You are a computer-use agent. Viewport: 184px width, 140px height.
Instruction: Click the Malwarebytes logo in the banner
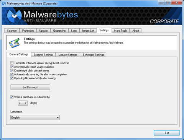[x=14, y=16]
